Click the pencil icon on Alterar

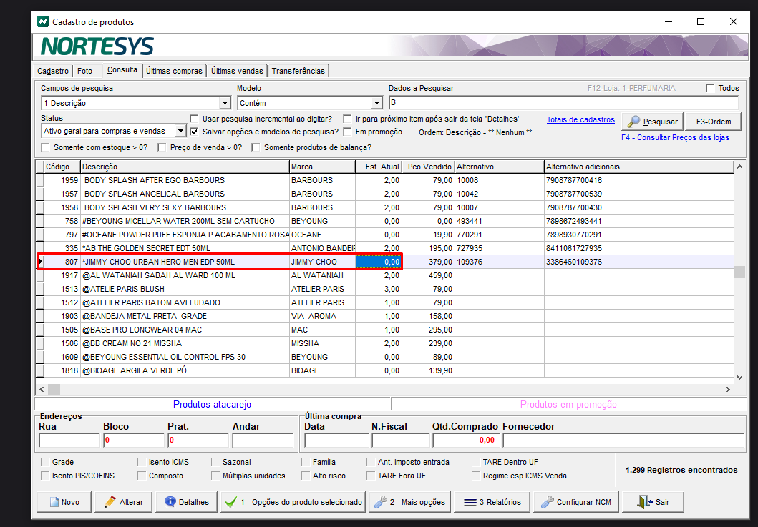click(x=111, y=502)
